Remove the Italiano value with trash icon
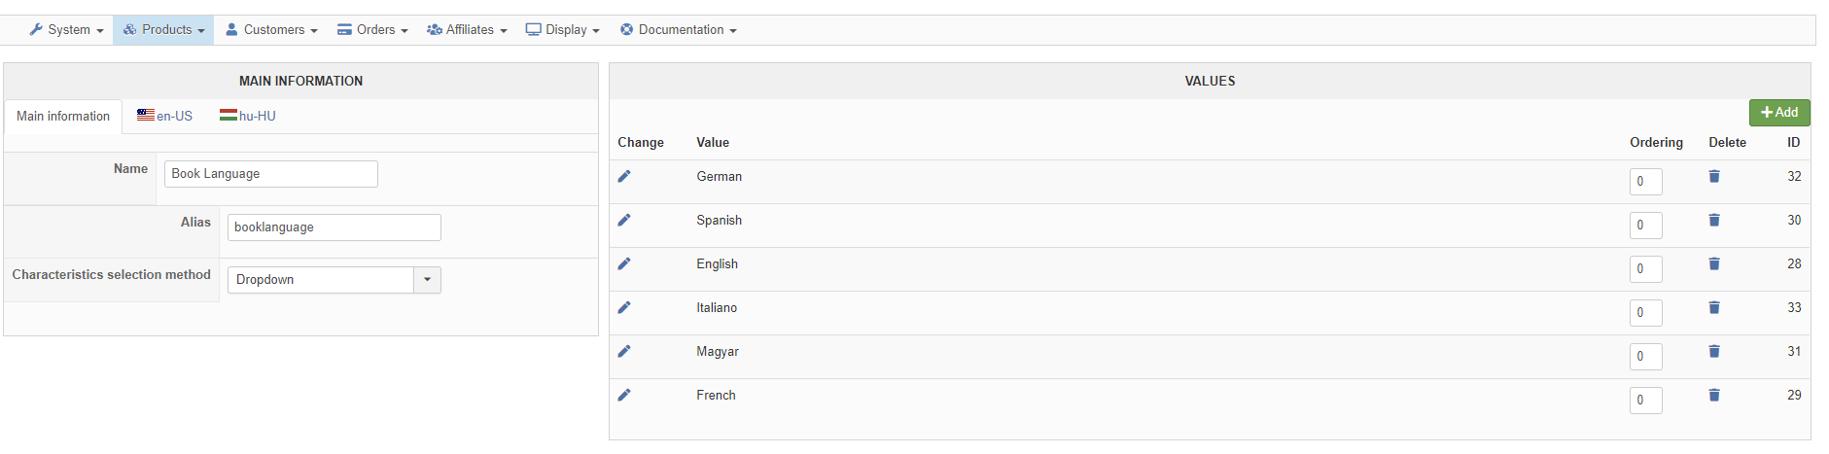The width and height of the screenshot is (1829, 454). (x=1714, y=307)
